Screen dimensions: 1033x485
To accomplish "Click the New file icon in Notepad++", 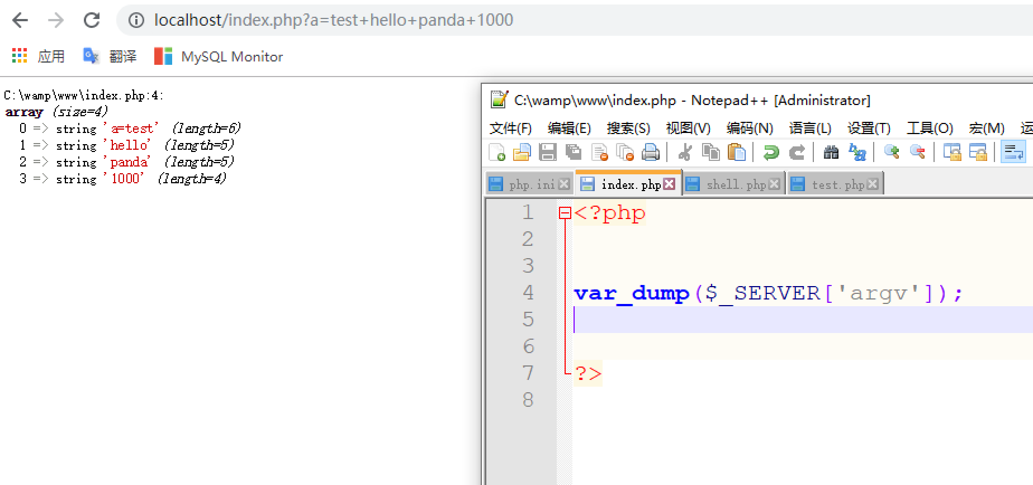I will 496,152.
